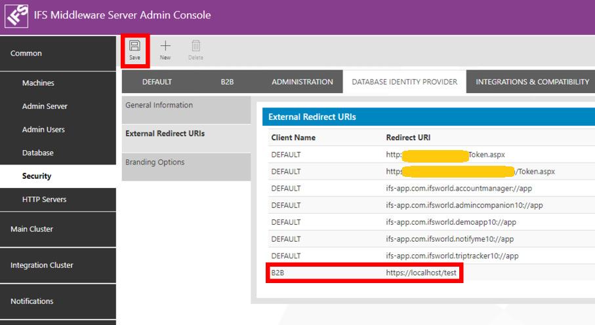Viewport: 595px width, 325px height.
Task: Click the https://localhost/test URI cell
Action: (421, 273)
